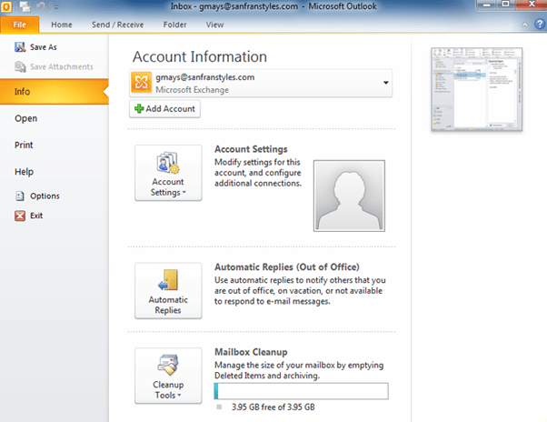Click the mailbox storage usage bar
Viewport: 547px width, 422px height.
click(300, 391)
